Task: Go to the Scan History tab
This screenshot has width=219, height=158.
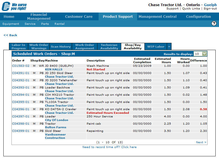Action: [61, 47]
